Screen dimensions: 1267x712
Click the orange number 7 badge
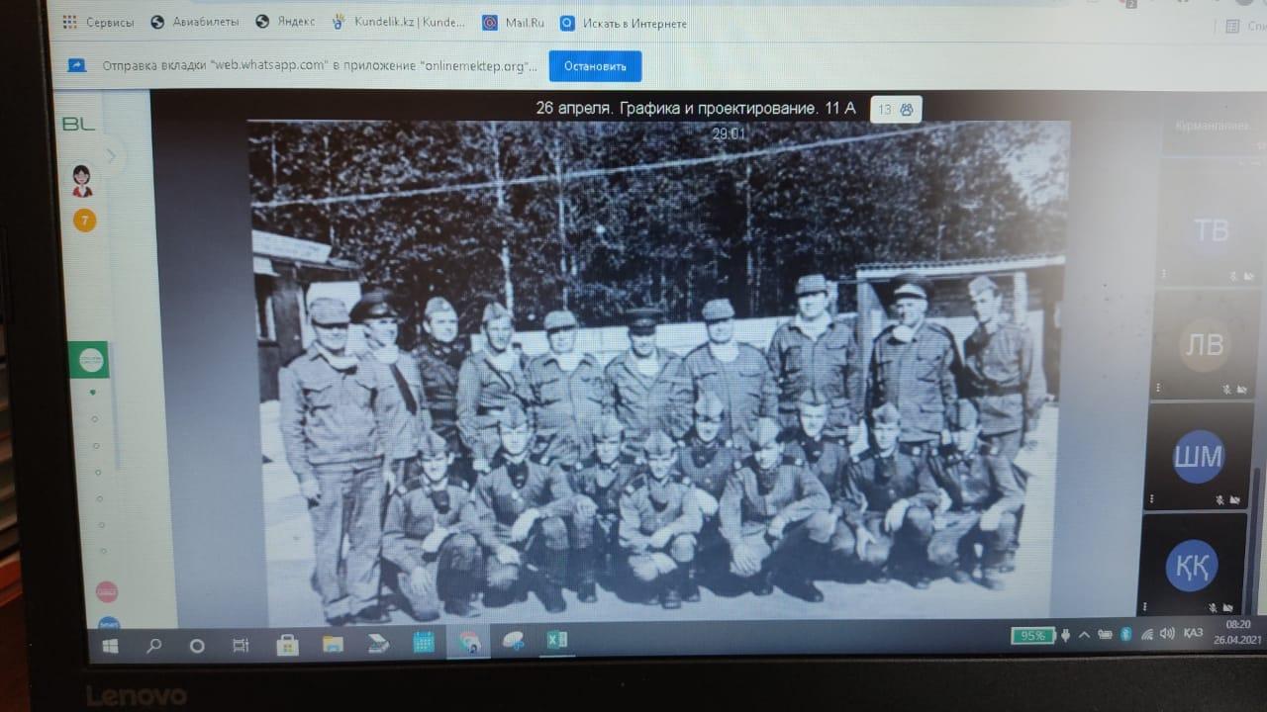(x=84, y=221)
